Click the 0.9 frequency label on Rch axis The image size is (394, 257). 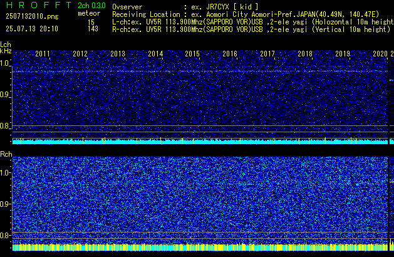click(5, 204)
